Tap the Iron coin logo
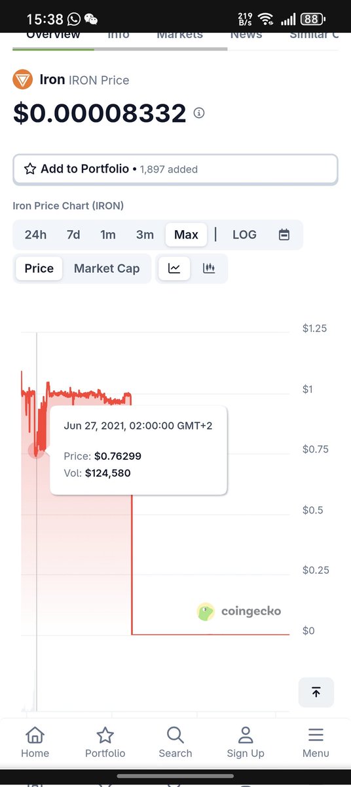Image resolution: width=351 pixels, height=787 pixels. point(23,80)
